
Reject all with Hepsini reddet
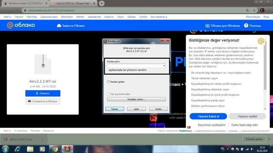coord(247,116)
